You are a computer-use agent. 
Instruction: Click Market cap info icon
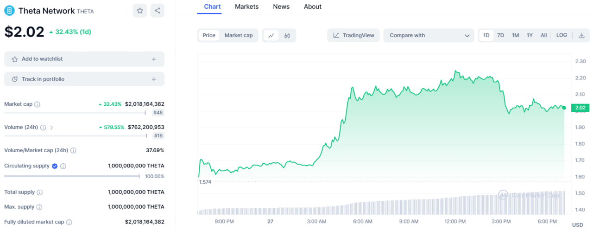[37, 104]
